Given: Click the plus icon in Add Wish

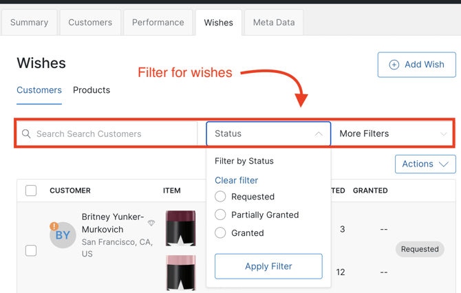Looking at the screenshot, I should click(394, 65).
